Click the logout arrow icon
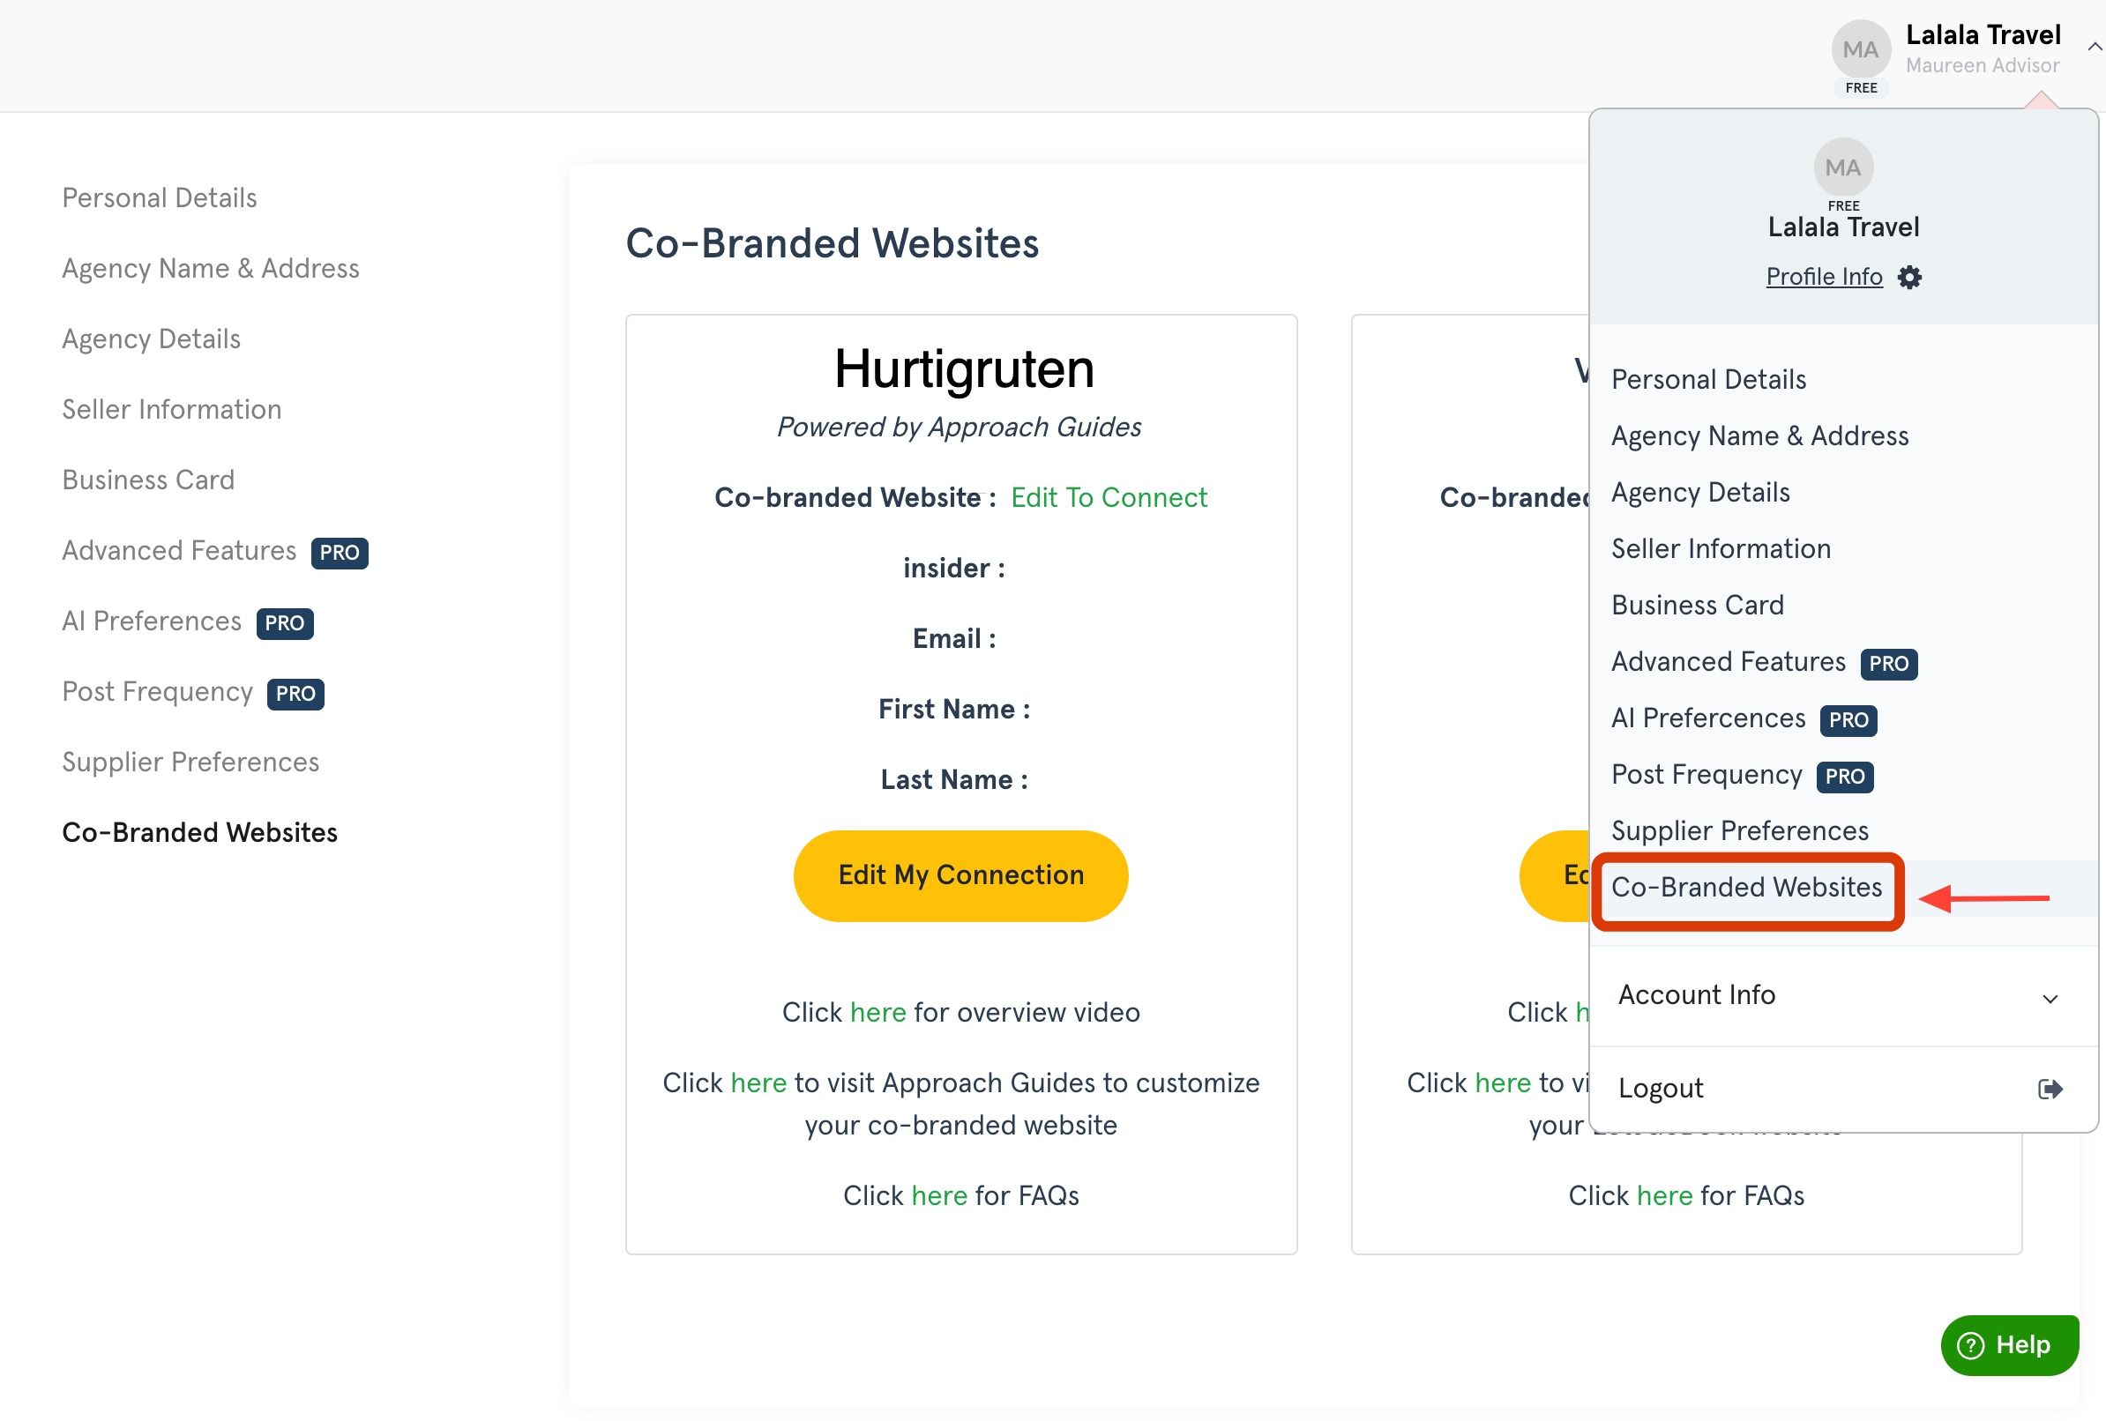The image size is (2106, 1421). (2049, 1088)
